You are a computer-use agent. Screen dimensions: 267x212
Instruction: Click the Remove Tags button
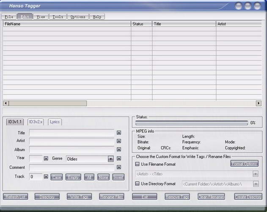coord(177,197)
